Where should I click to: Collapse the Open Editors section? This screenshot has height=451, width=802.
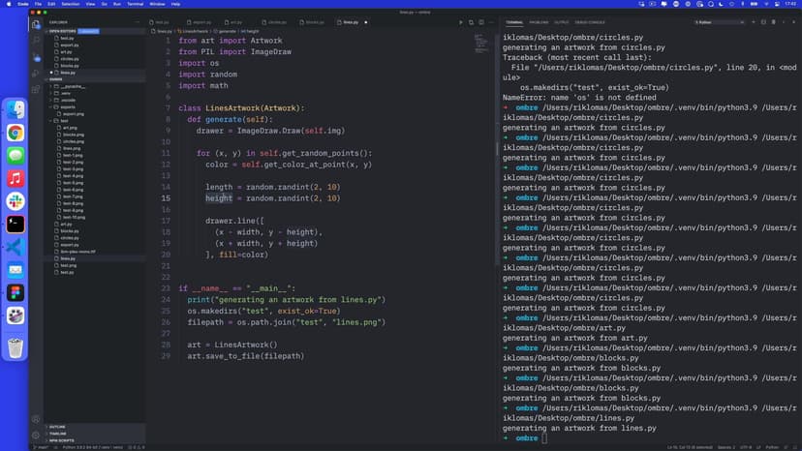(62, 31)
